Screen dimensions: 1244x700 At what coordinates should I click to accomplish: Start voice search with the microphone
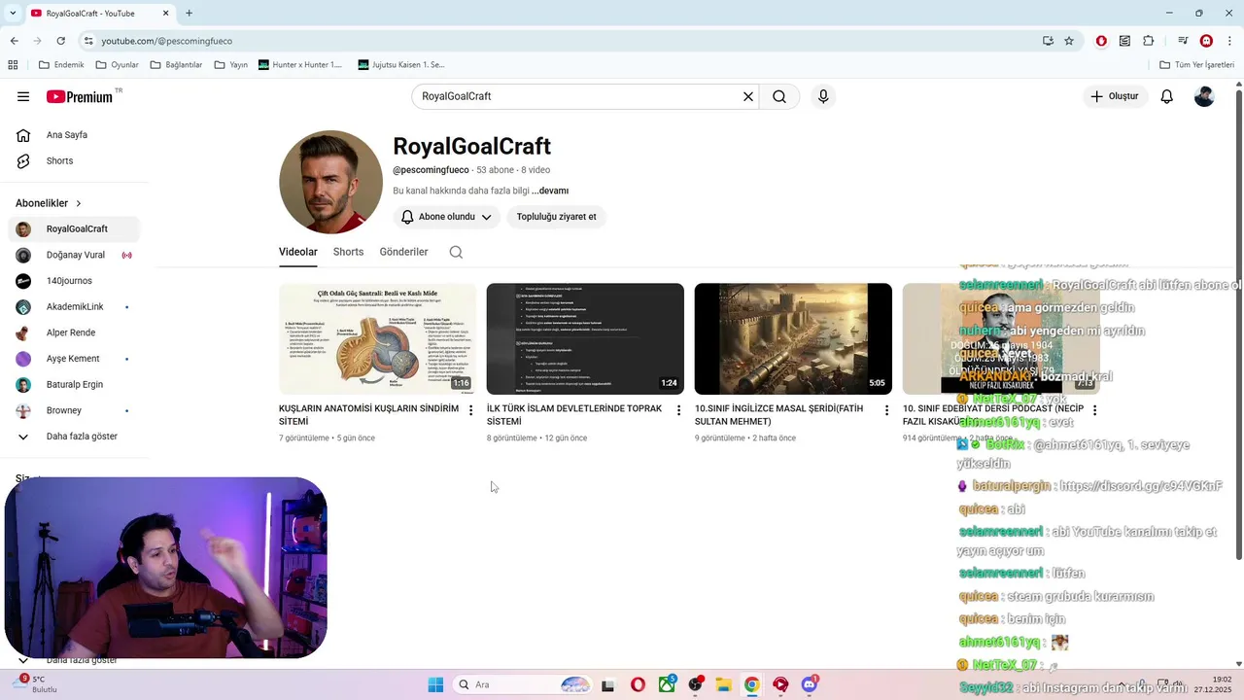tap(823, 96)
